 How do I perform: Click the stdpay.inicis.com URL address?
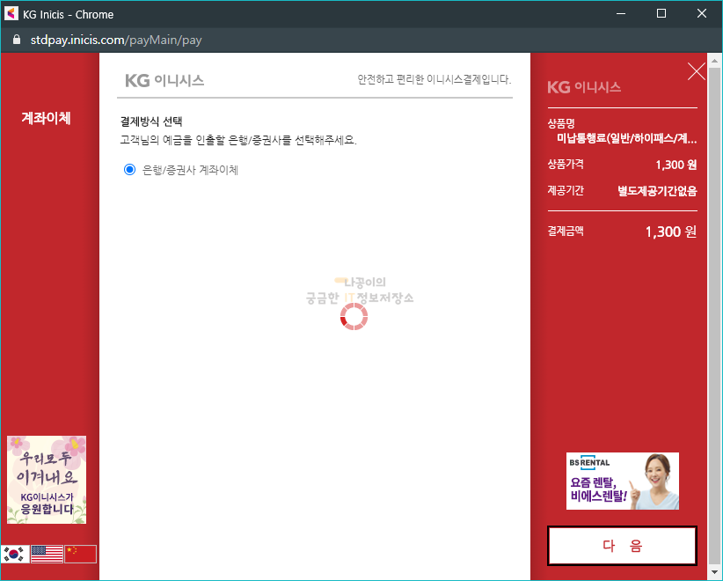pos(116,40)
